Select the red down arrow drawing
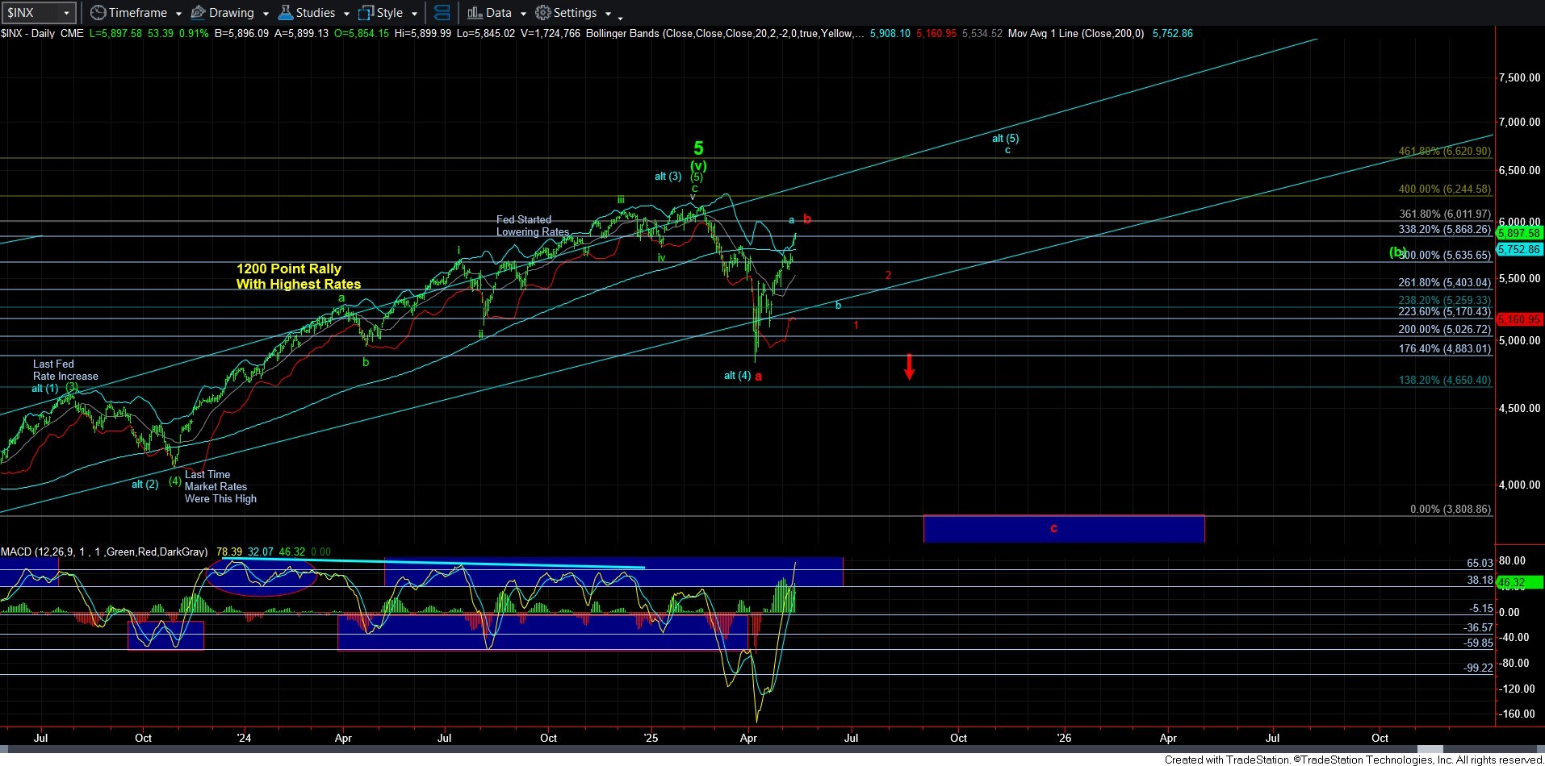This screenshot has width=1545, height=766. [x=910, y=367]
